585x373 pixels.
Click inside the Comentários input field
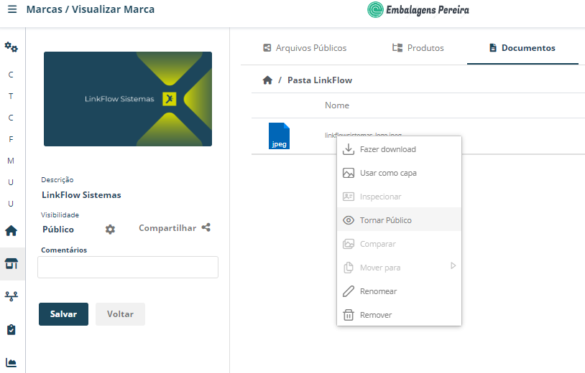128,267
